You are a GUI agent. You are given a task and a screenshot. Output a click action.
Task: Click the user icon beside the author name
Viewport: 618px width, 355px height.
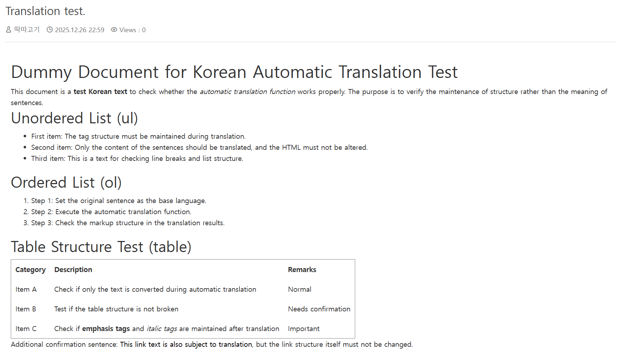click(9, 30)
